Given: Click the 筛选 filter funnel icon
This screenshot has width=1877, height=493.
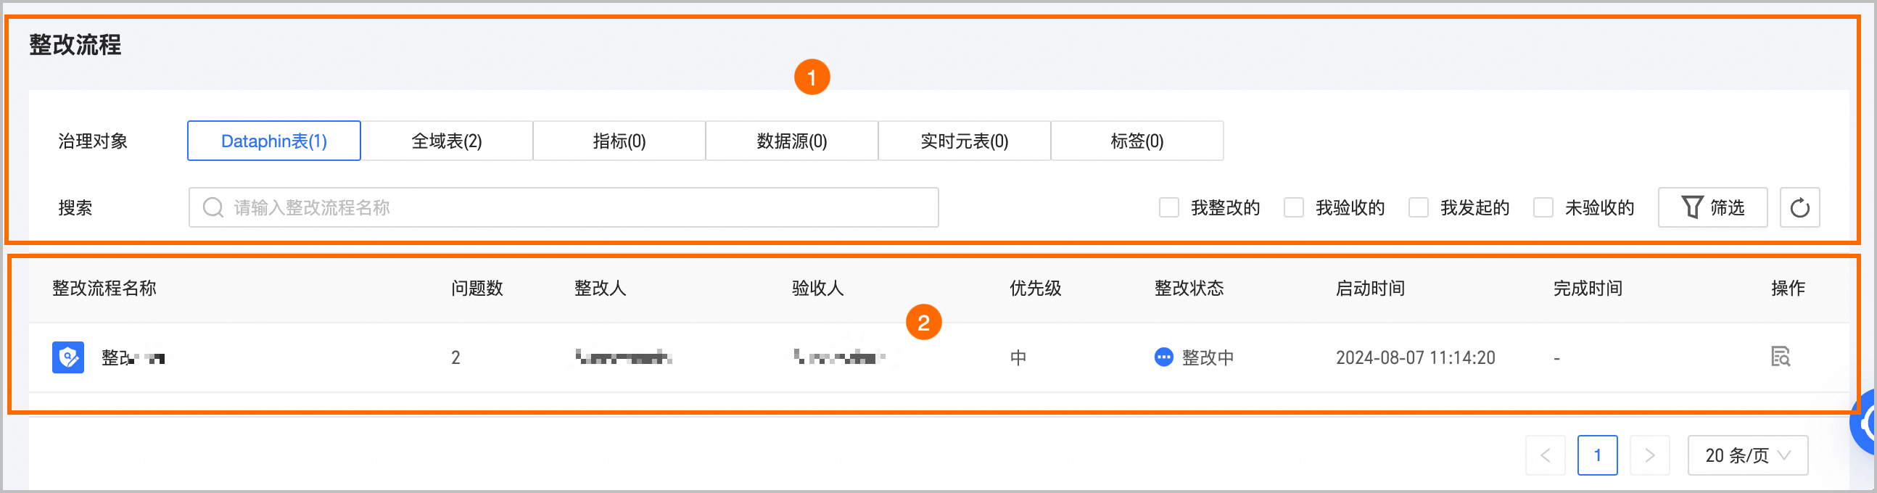Looking at the screenshot, I should tap(1691, 207).
